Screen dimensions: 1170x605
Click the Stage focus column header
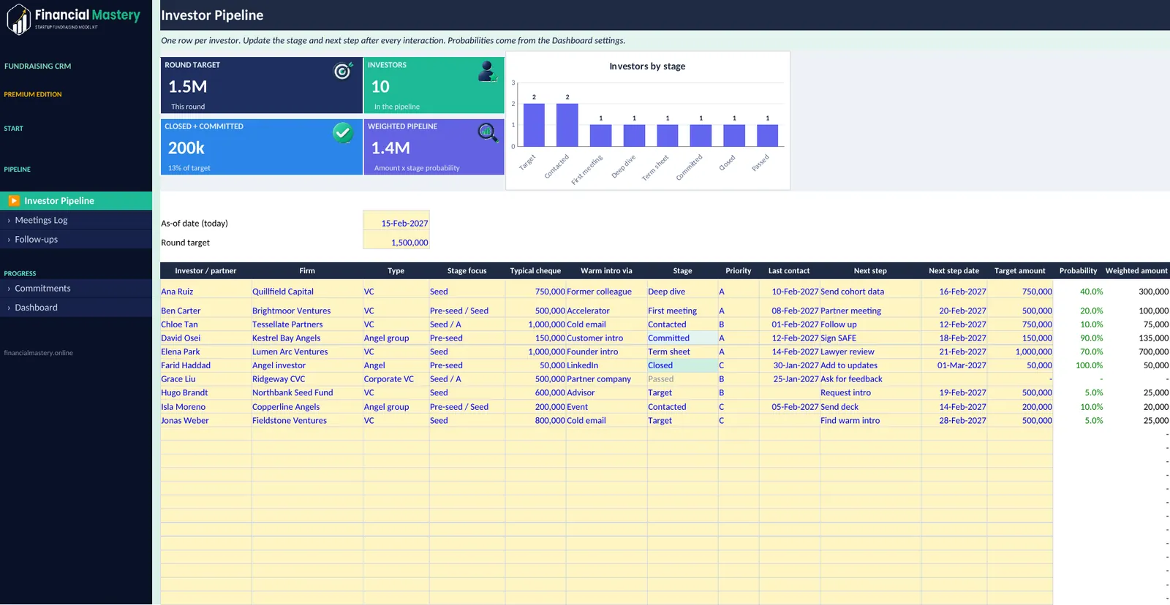click(467, 271)
